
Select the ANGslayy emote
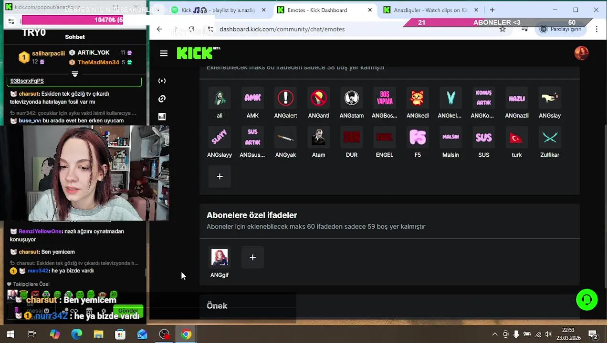tap(220, 137)
